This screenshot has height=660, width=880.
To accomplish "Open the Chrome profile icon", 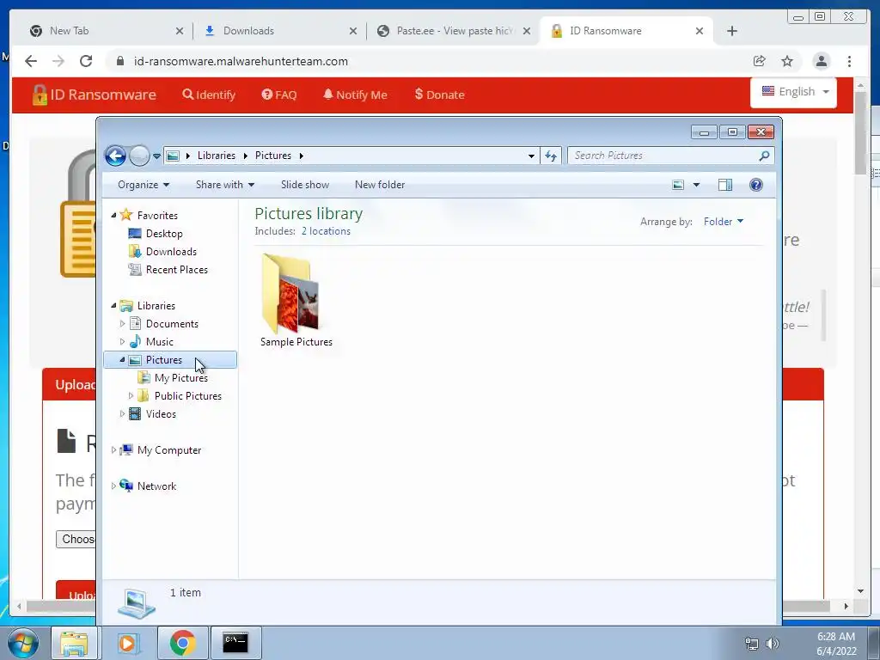I will click(821, 61).
